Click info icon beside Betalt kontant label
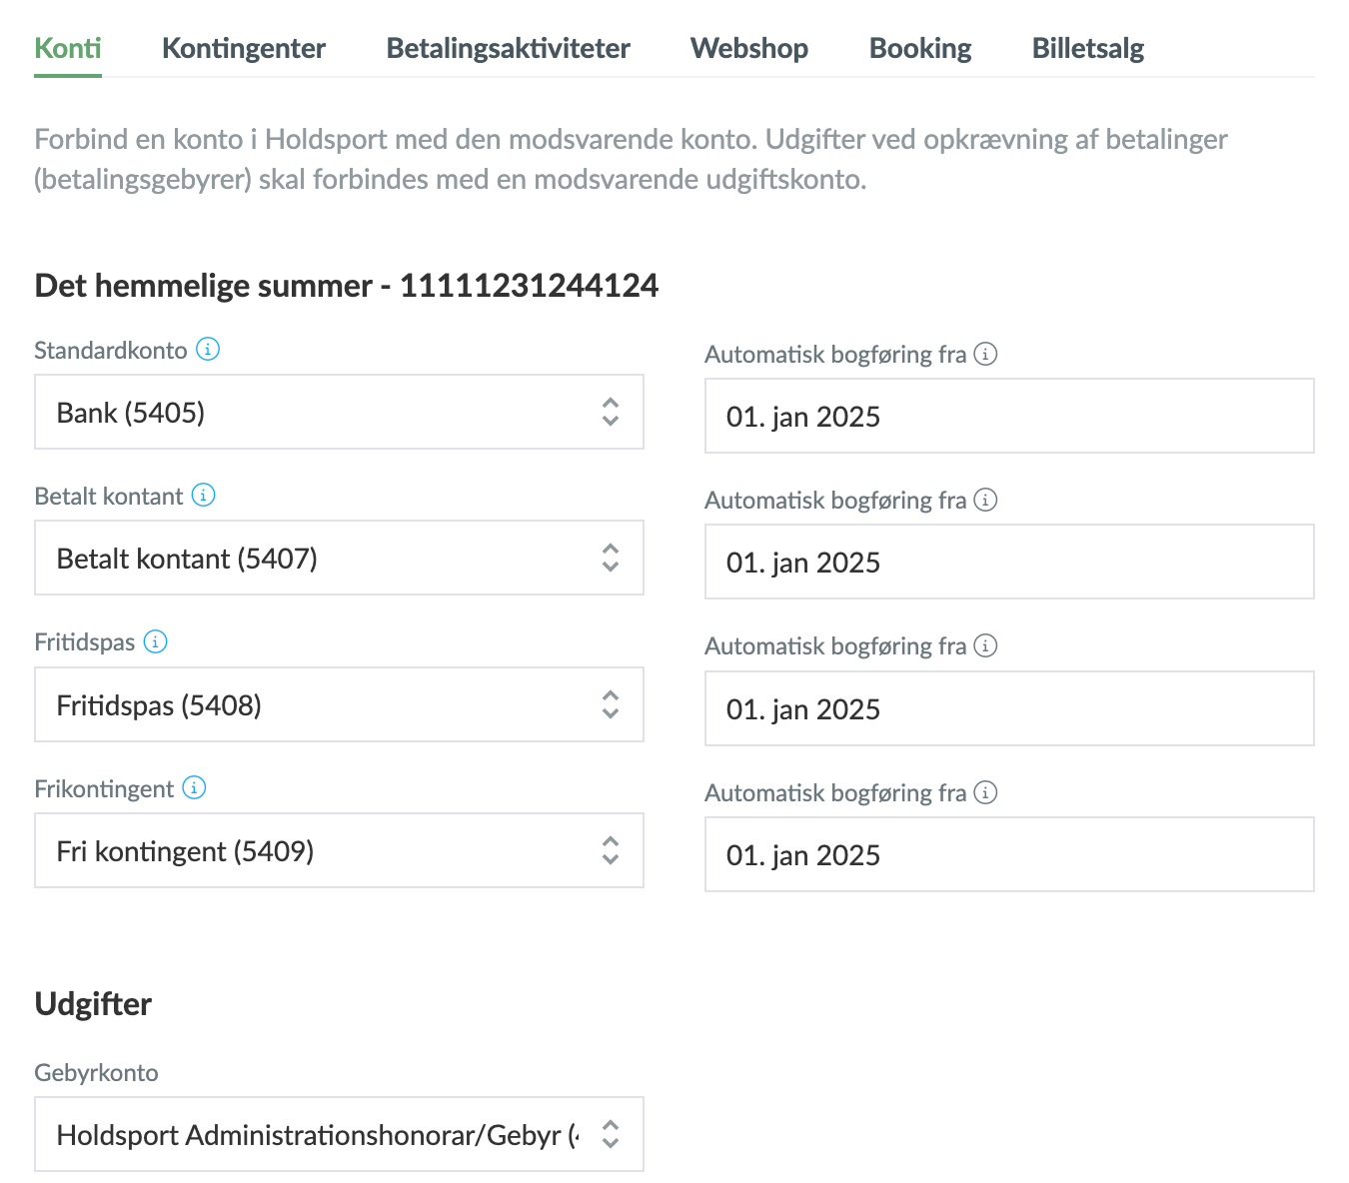The height and width of the screenshot is (1183, 1349). (x=204, y=496)
